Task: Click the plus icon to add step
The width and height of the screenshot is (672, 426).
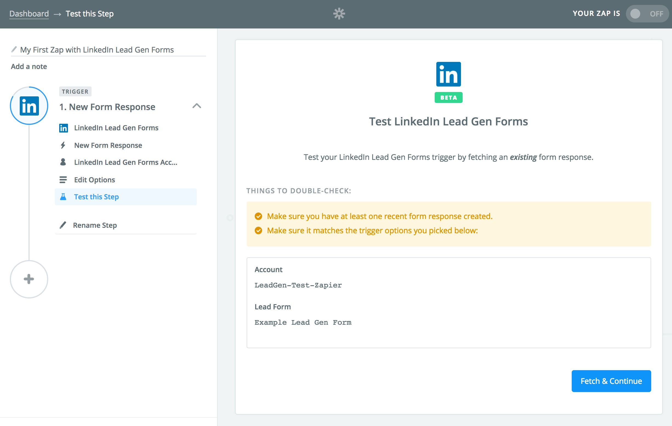Action: click(x=29, y=279)
